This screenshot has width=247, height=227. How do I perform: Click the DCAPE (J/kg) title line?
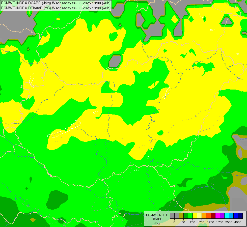tap(56, 3)
